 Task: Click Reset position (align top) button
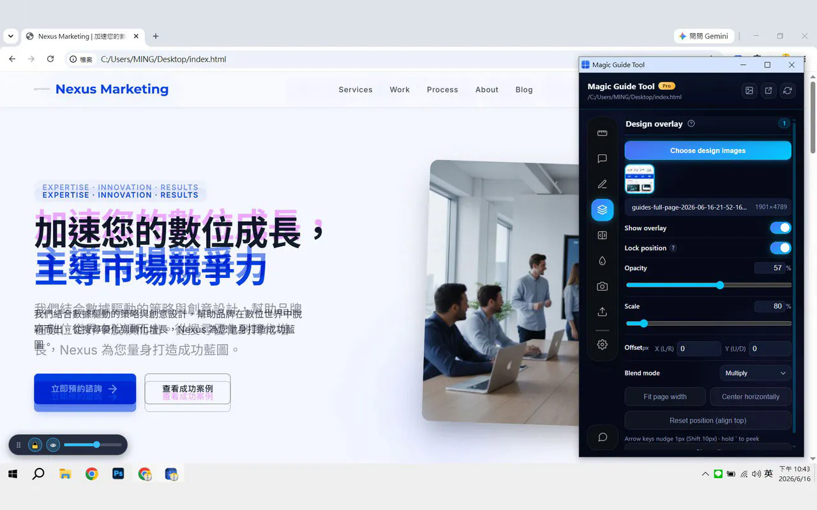coord(708,421)
